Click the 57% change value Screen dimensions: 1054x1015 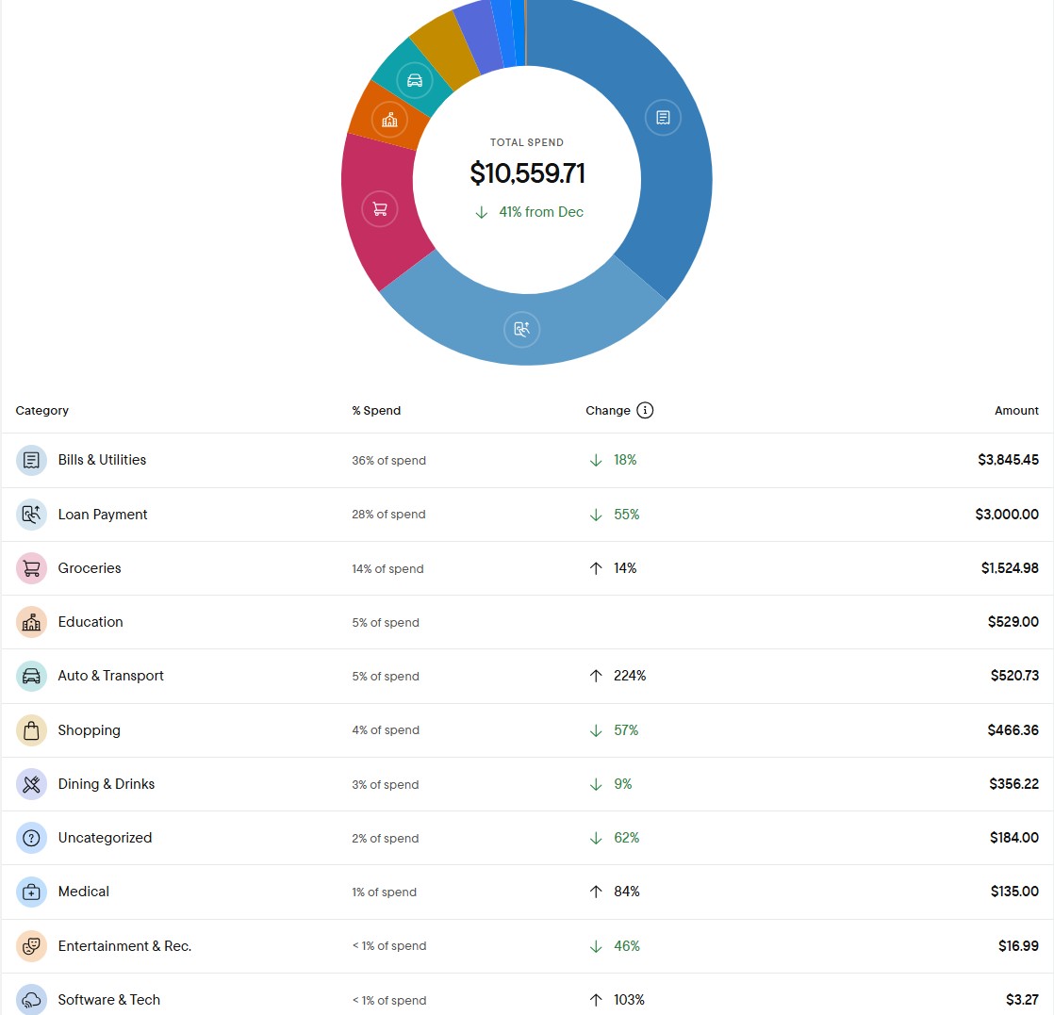[626, 730]
